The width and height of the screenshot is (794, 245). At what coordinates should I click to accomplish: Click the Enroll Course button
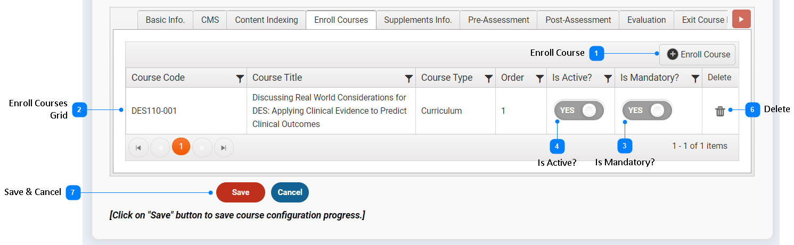coord(698,54)
